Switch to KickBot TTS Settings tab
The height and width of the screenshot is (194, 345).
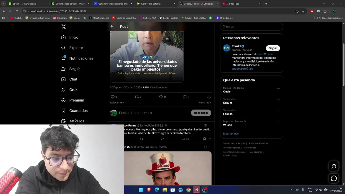[x=156, y=4]
